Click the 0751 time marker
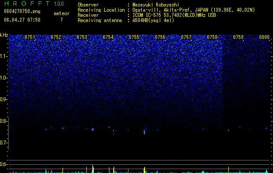 tap(30, 37)
